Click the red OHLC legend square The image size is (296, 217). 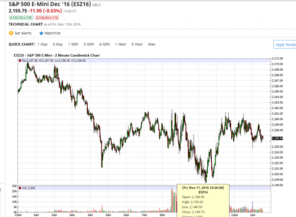[20, 61]
